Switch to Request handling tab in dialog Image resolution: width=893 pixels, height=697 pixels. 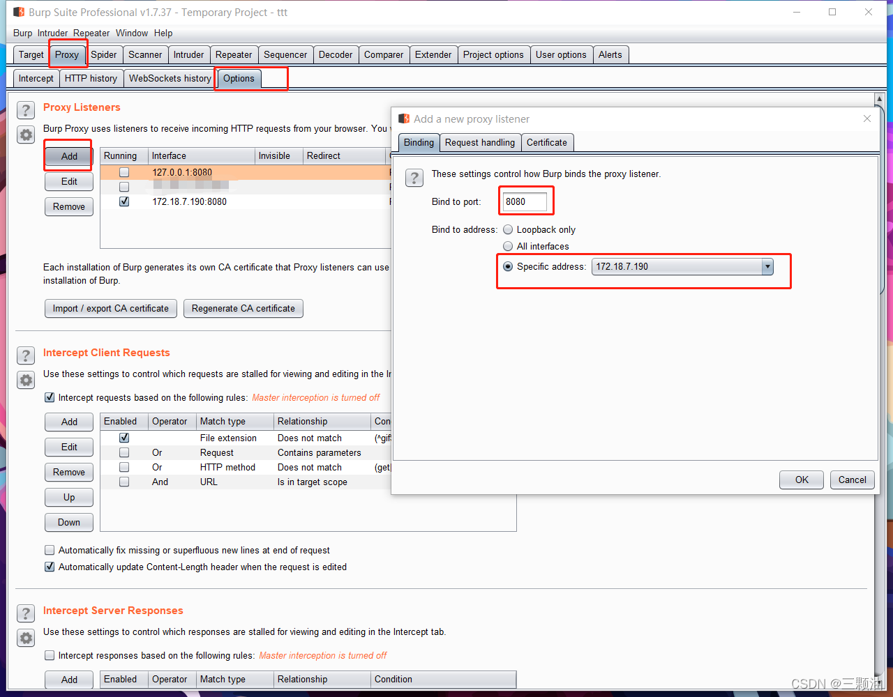click(480, 142)
